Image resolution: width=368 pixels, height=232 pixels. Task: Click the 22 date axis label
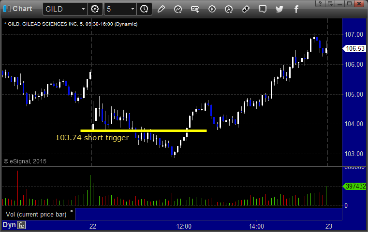93,226
